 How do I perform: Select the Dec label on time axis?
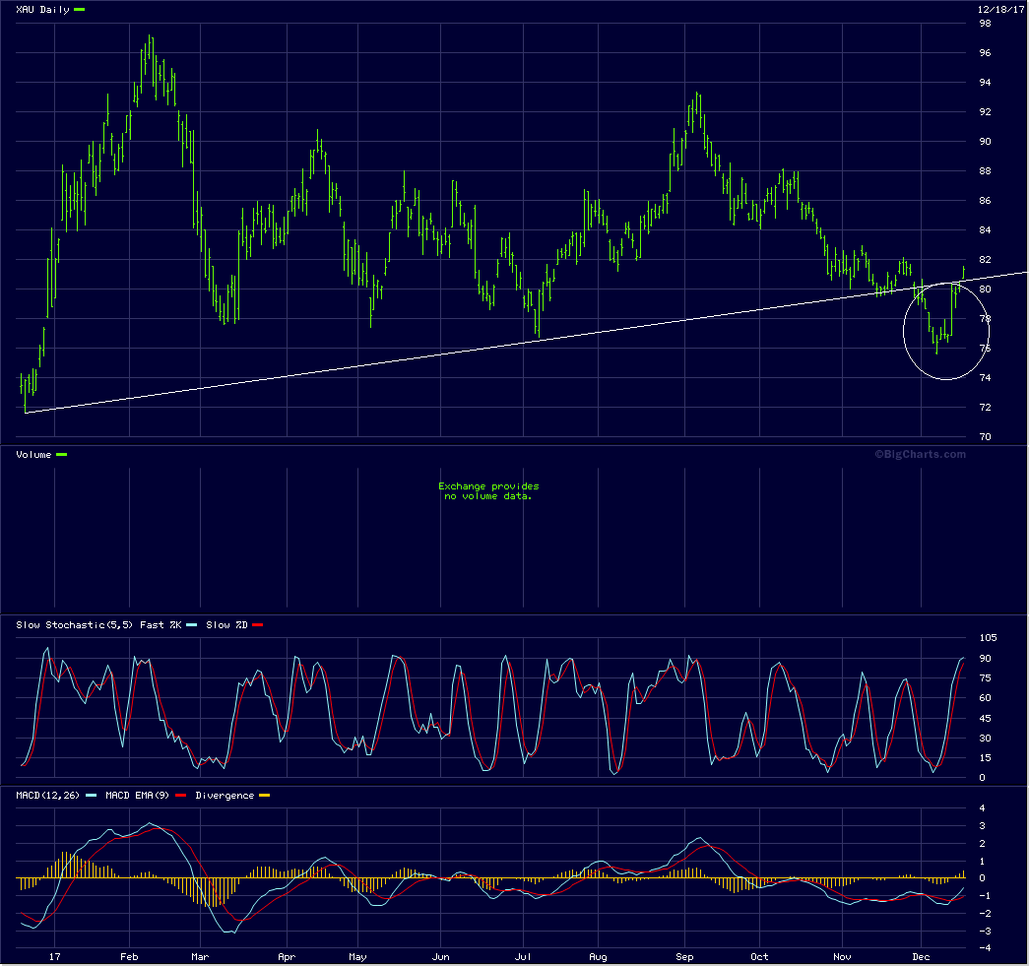[922, 956]
